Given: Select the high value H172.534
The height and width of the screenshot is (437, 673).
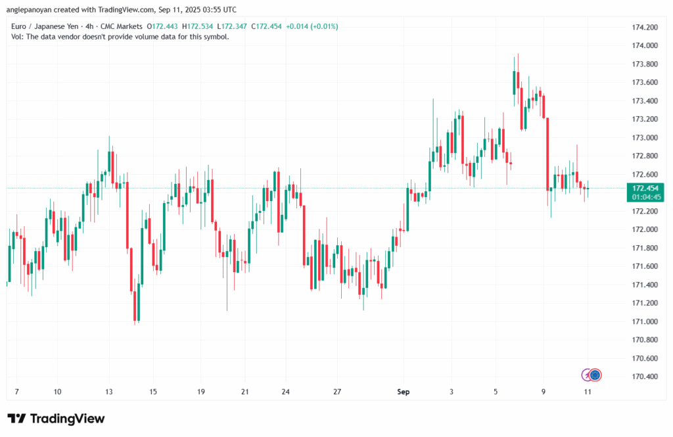Looking at the screenshot, I should point(197,27).
